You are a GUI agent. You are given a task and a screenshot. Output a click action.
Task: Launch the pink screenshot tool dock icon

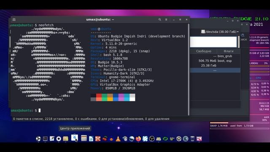(199, 139)
